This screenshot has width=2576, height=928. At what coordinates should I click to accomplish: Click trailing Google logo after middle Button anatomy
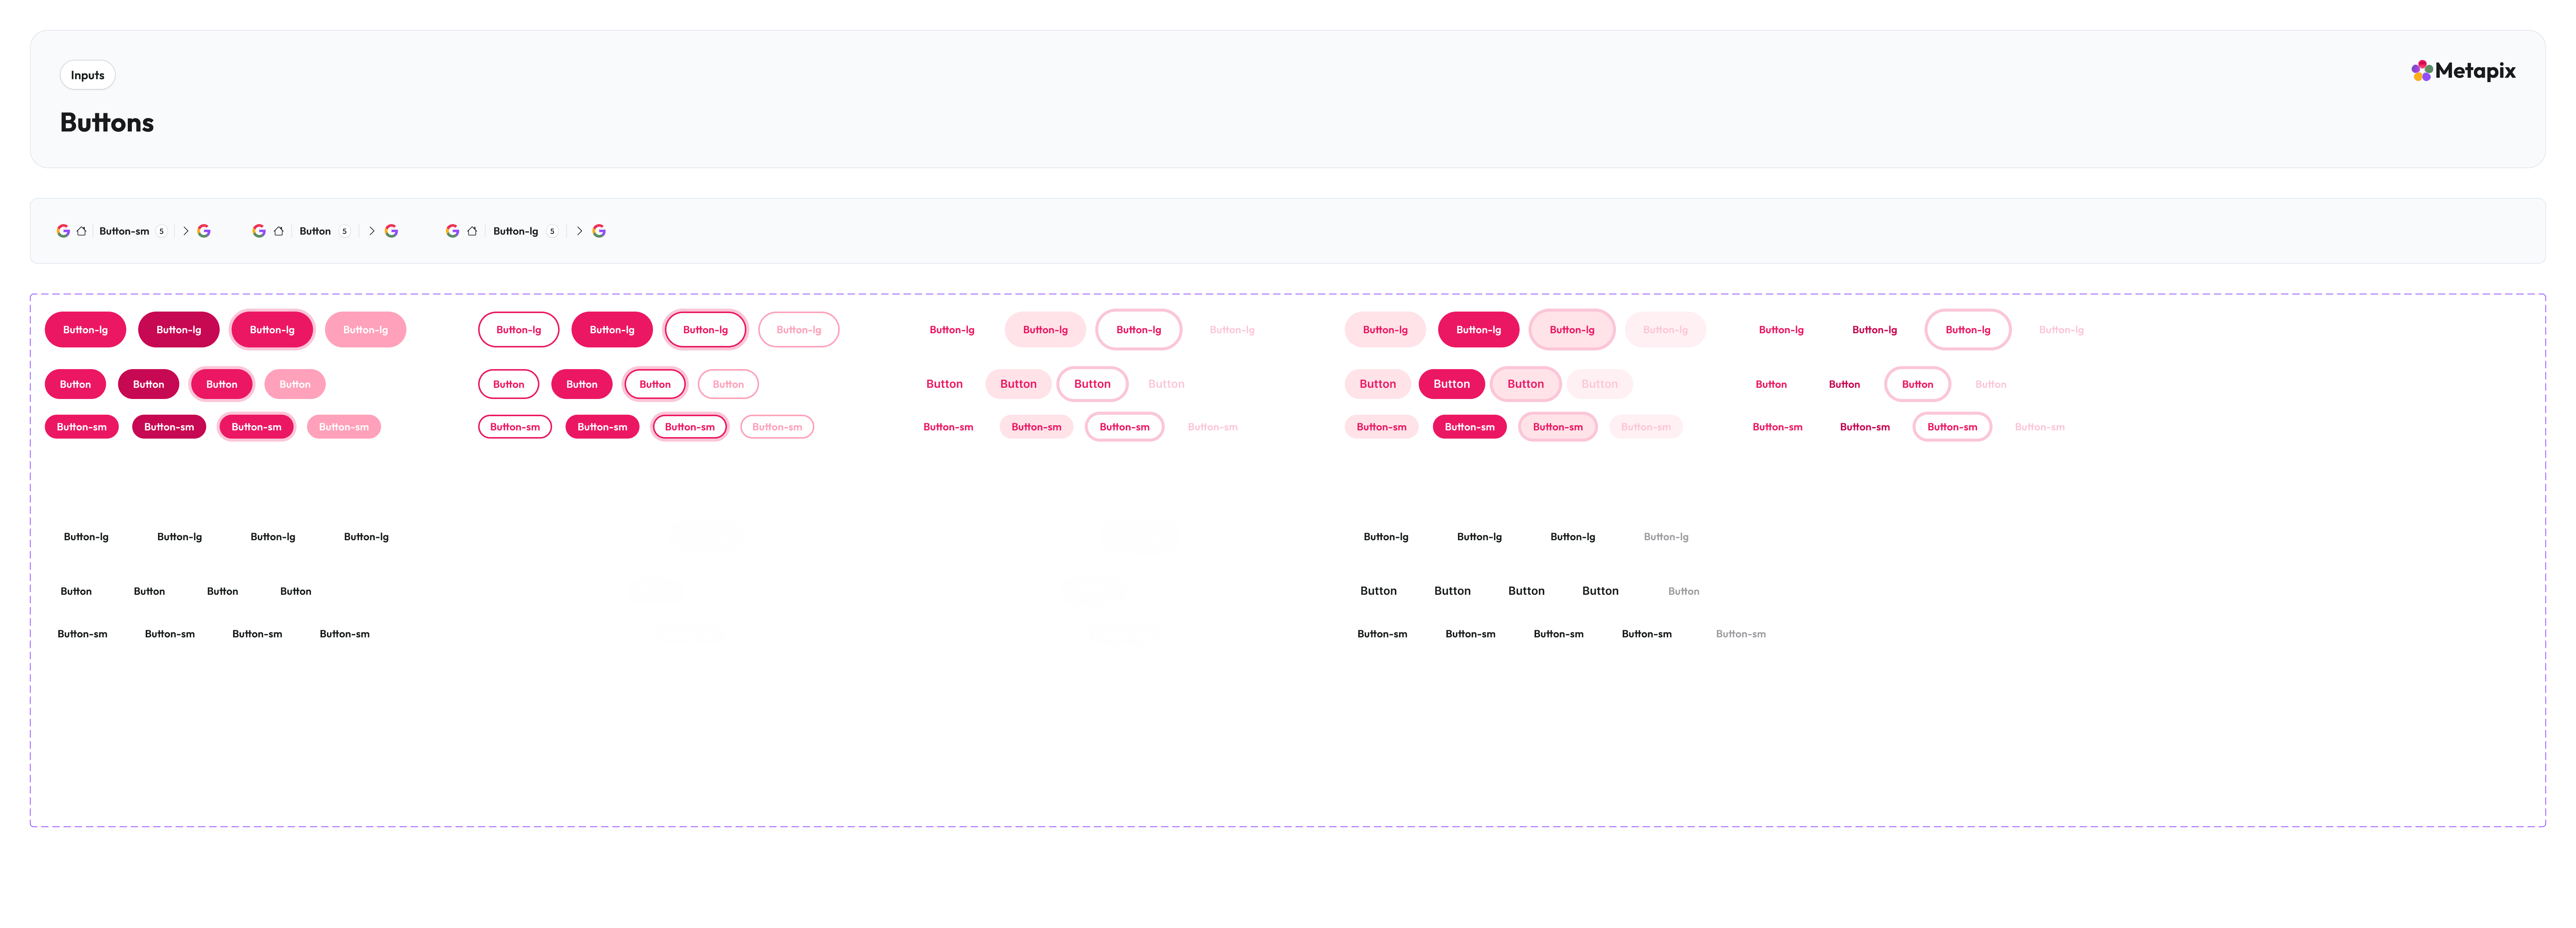pos(391,231)
